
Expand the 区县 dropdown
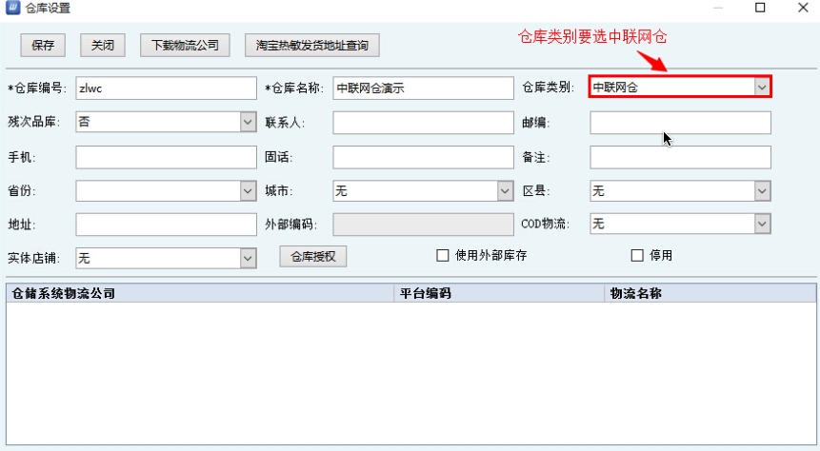[x=762, y=191]
